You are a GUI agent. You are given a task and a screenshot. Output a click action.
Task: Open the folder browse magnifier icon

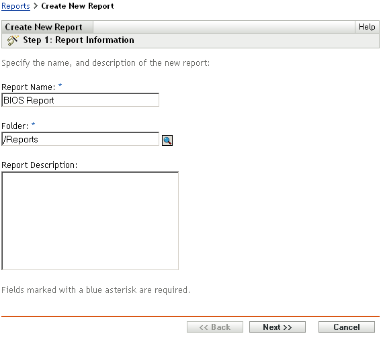coord(167,140)
